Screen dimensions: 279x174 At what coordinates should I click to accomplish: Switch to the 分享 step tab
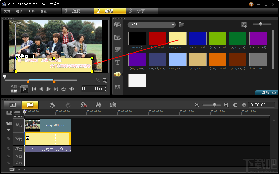(x=142, y=11)
